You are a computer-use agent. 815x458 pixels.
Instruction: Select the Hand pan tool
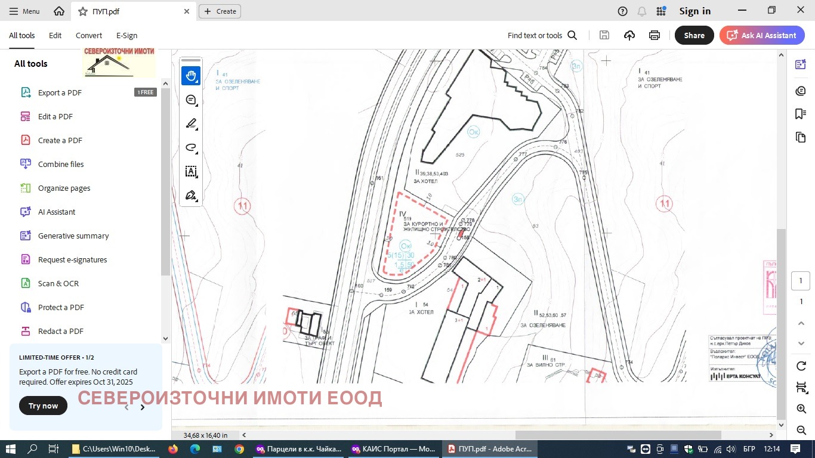[191, 76]
